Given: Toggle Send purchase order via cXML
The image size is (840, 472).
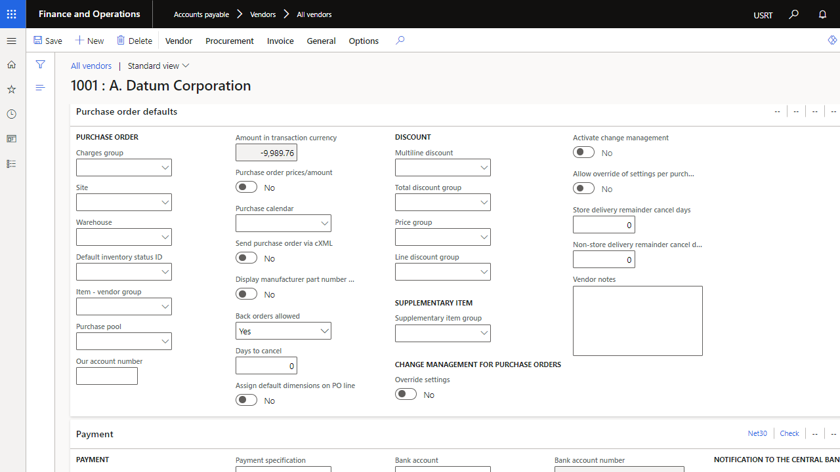Looking at the screenshot, I should [x=247, y=258].
